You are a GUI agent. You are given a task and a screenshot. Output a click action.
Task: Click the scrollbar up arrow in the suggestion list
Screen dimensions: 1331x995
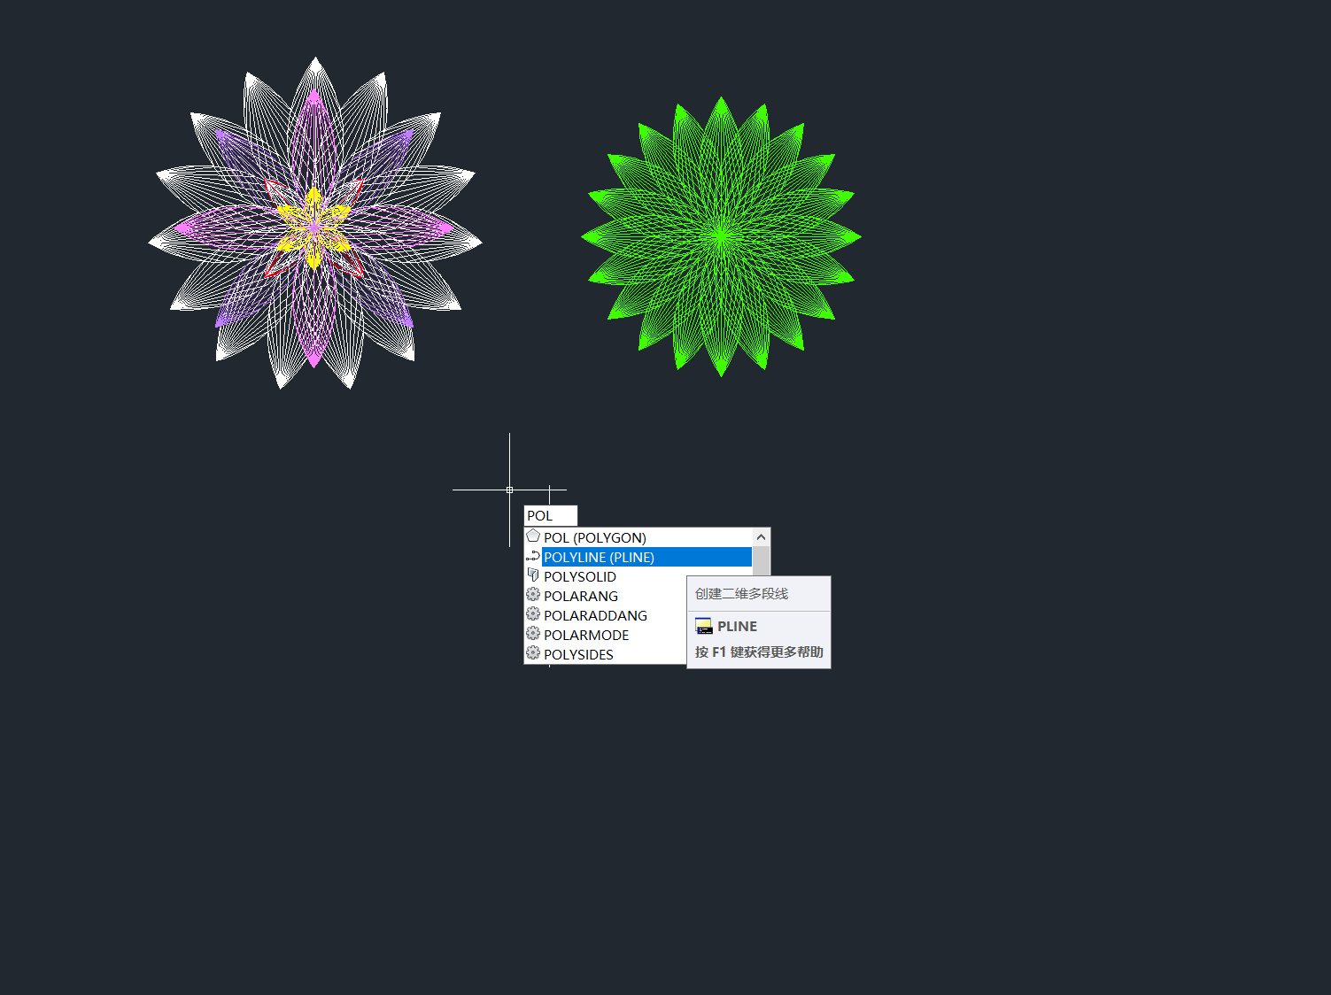[761, 536]
